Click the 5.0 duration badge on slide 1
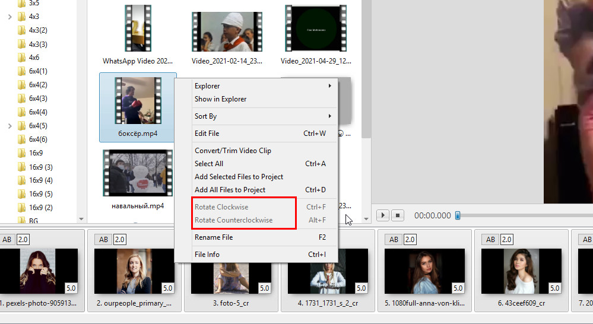 pos(71,288)
